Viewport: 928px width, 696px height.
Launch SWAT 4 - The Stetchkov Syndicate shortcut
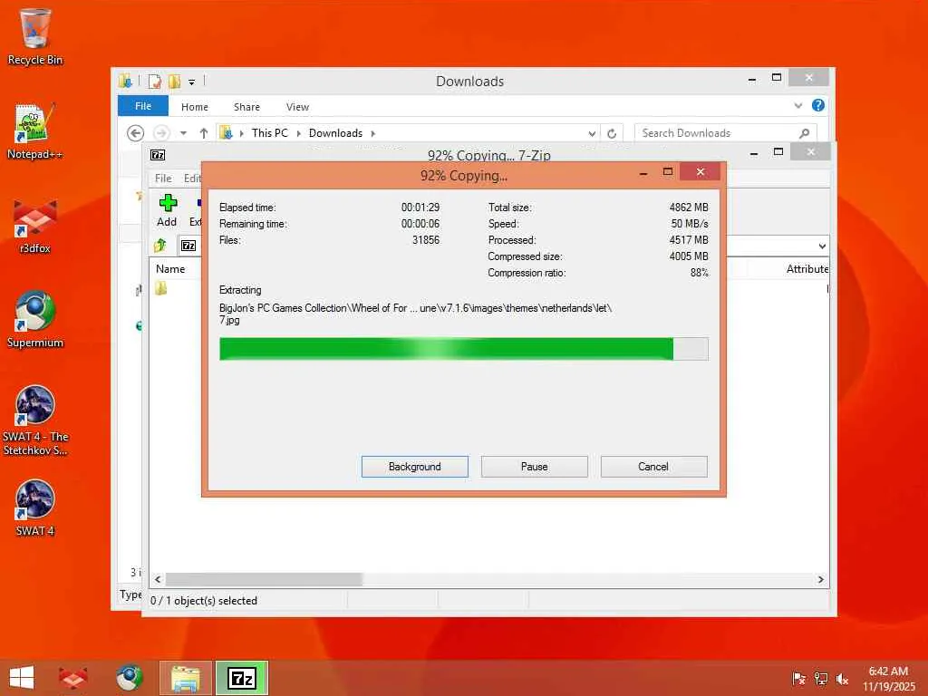point(35,420)
